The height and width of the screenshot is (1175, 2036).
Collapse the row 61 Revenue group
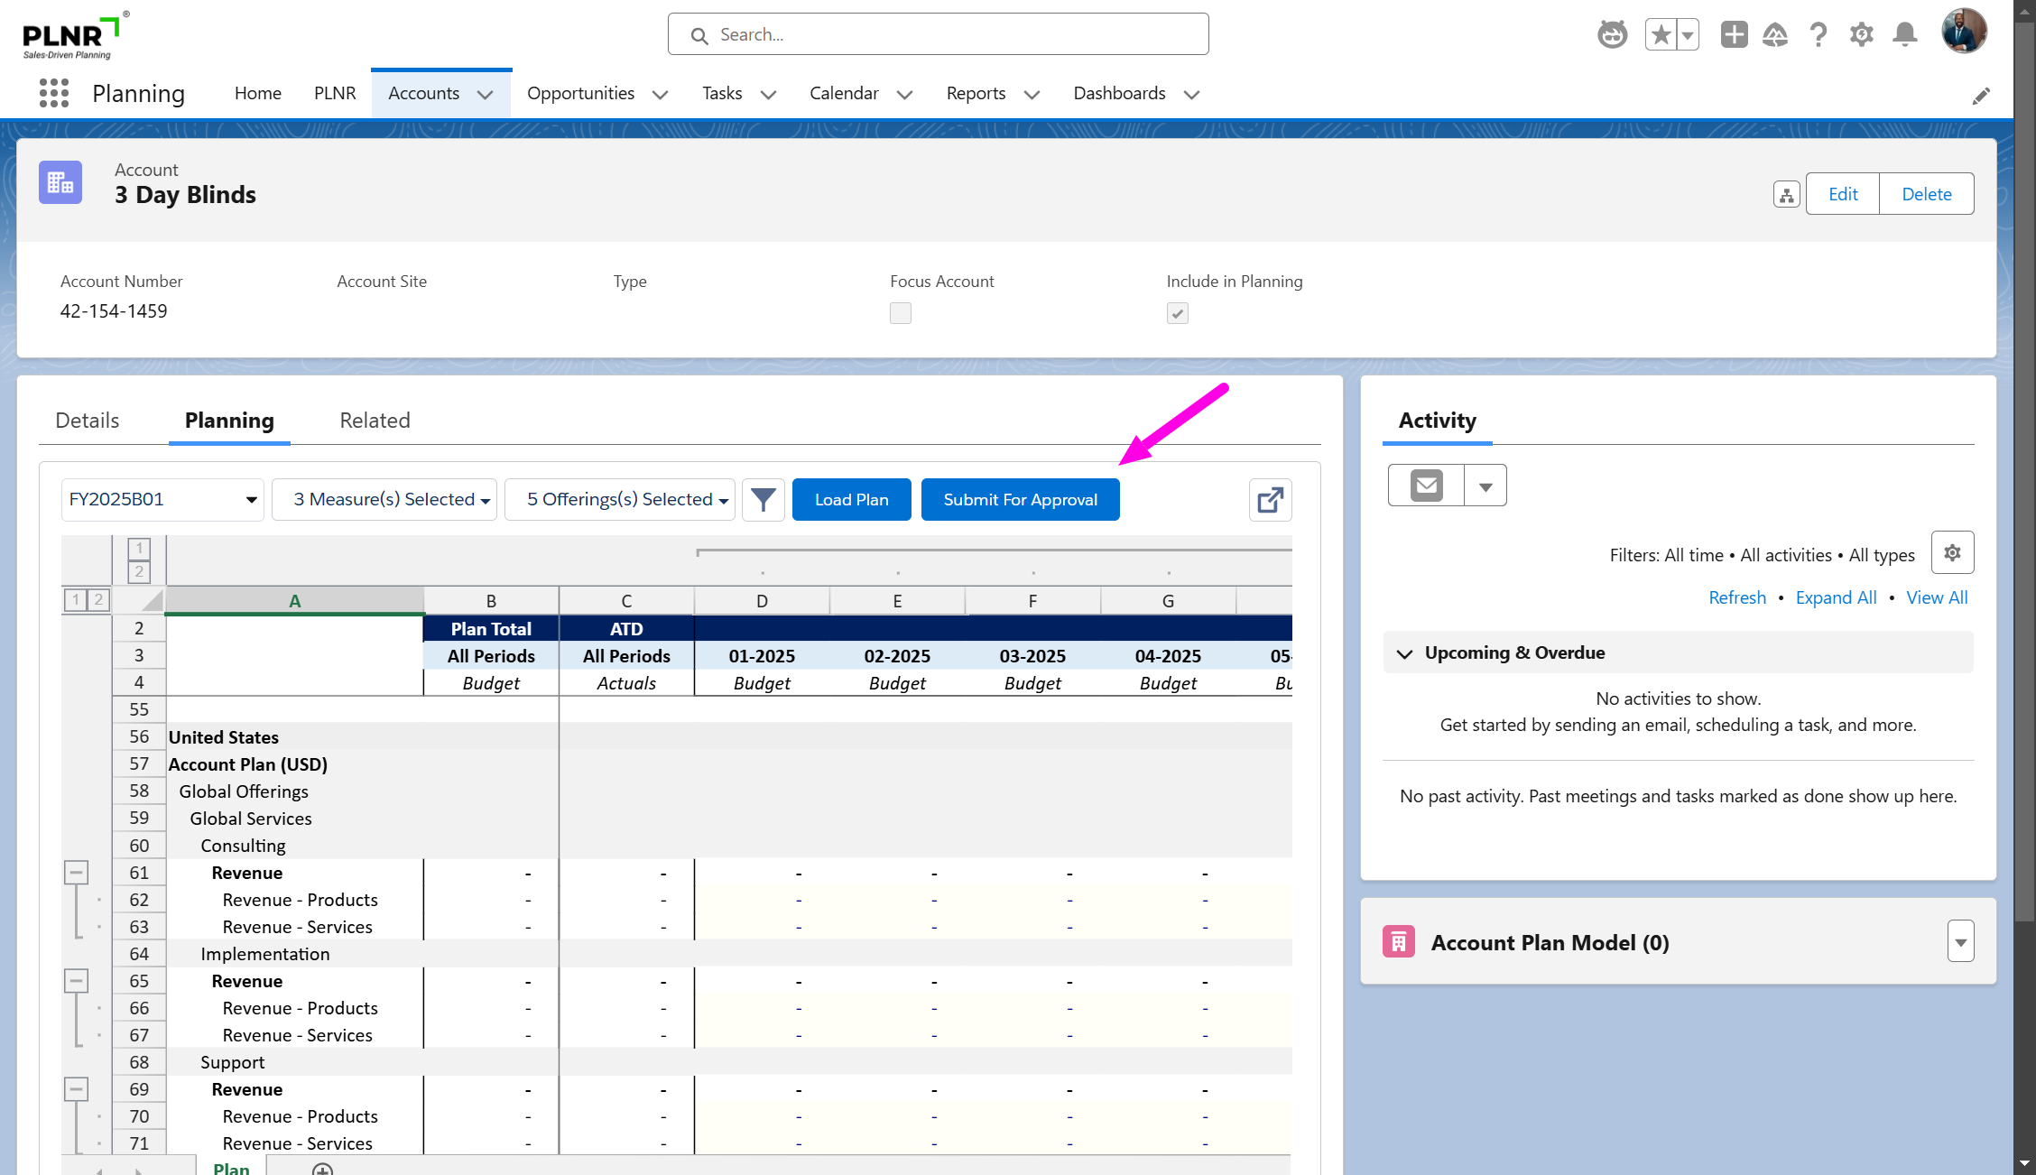77,872
